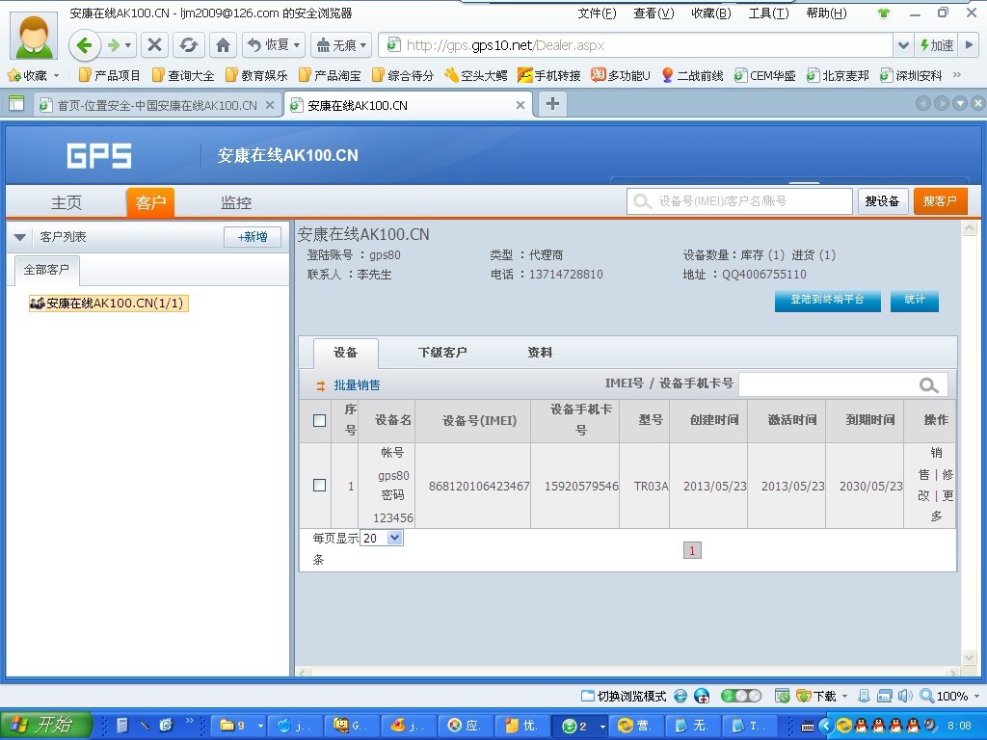The image size is (987, 740).
Task: Click the 加速 accelerate button
Action: (936, 45)
